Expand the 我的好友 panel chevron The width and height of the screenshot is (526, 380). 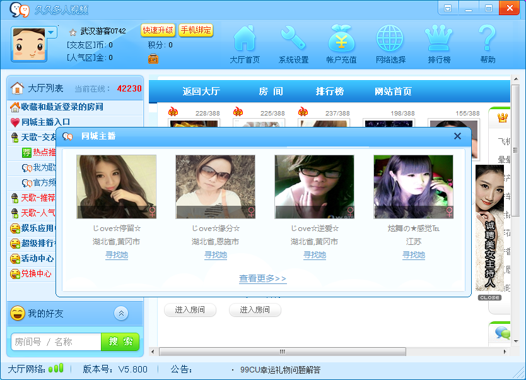pos(121,313)
